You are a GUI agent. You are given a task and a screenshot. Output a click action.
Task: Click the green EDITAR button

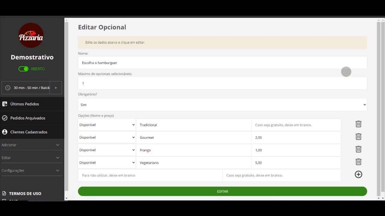tap(223, 191)
